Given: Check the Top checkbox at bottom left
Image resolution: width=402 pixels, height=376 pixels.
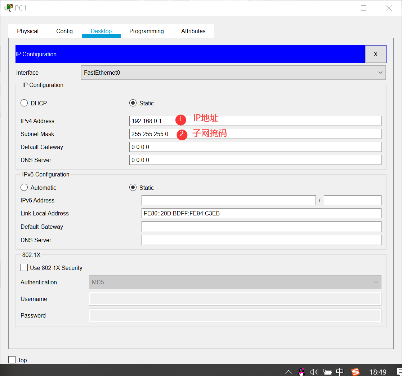Looking at the screenshot, I should 13,360.
